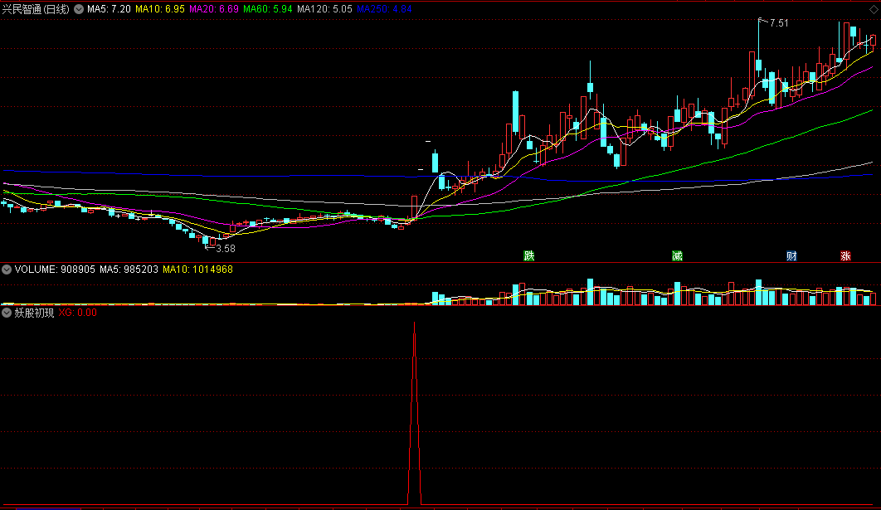
Task: Open the 妖股初现 indicator panel dropdown
Action: click(7, 313)
